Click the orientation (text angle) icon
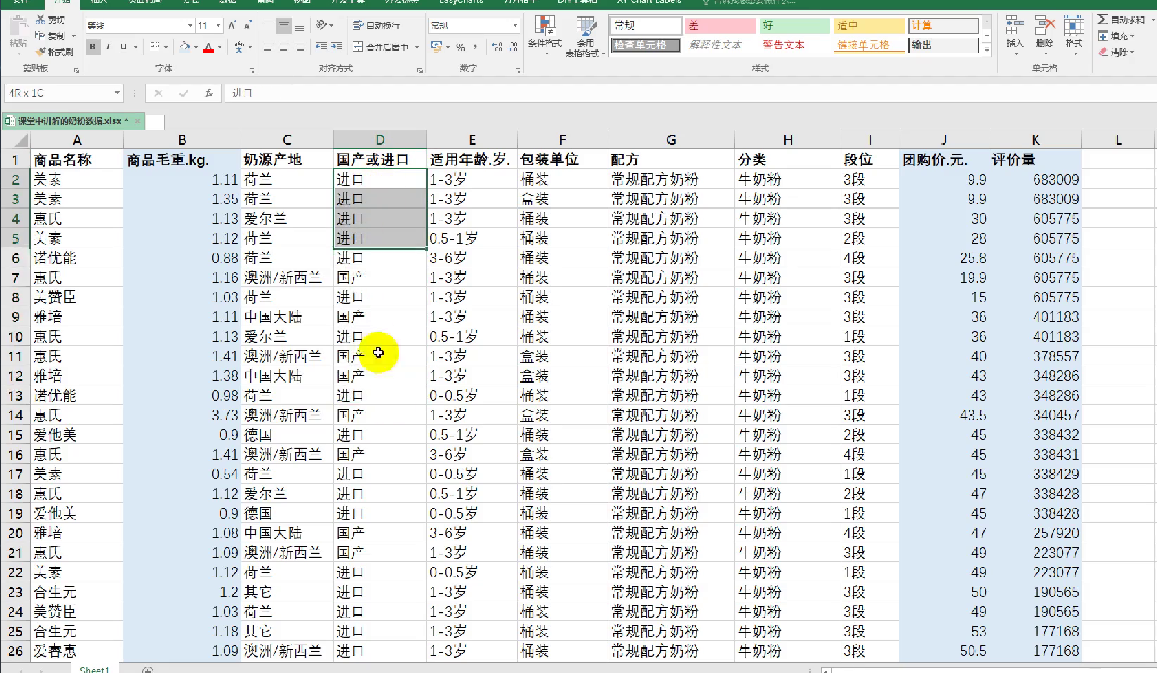 [321, 25]
